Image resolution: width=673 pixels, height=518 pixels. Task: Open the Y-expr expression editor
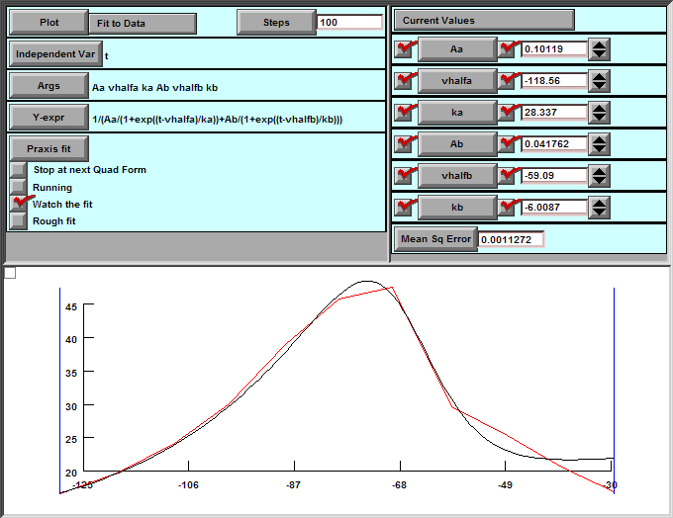(x=48, y=117)
